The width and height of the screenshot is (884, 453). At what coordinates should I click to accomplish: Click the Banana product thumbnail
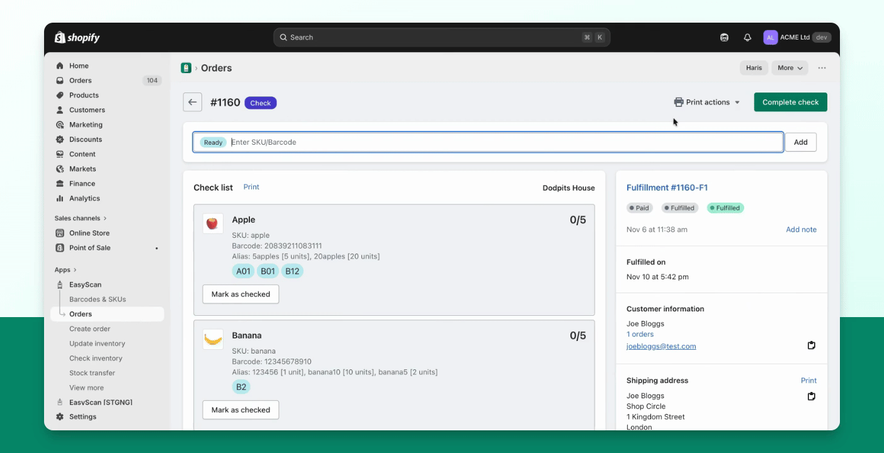pos(213,340)
